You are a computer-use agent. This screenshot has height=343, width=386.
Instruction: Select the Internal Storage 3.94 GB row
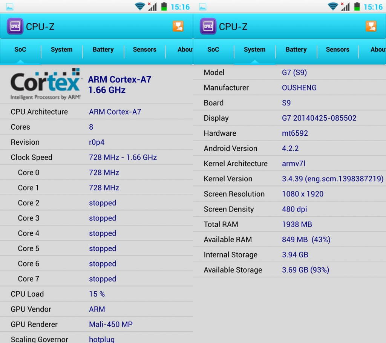289,254
